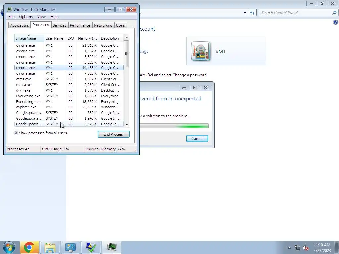Select GoogleUpdate row using 3,128 K

[69, 124]
